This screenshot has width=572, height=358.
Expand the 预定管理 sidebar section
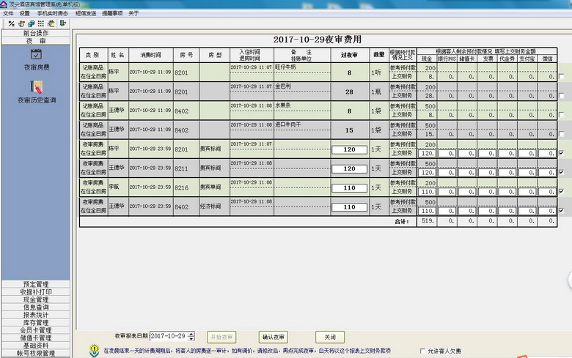(x=35, y=284)
